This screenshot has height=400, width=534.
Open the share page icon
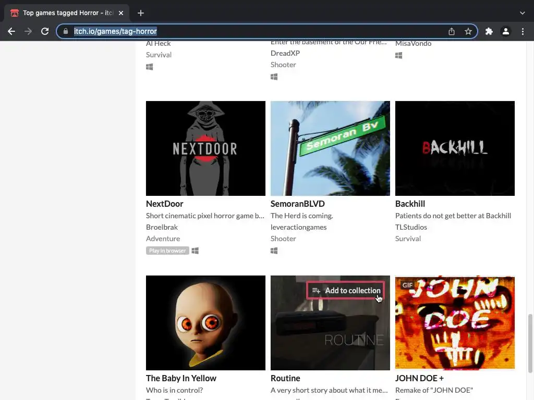(452, 31)
